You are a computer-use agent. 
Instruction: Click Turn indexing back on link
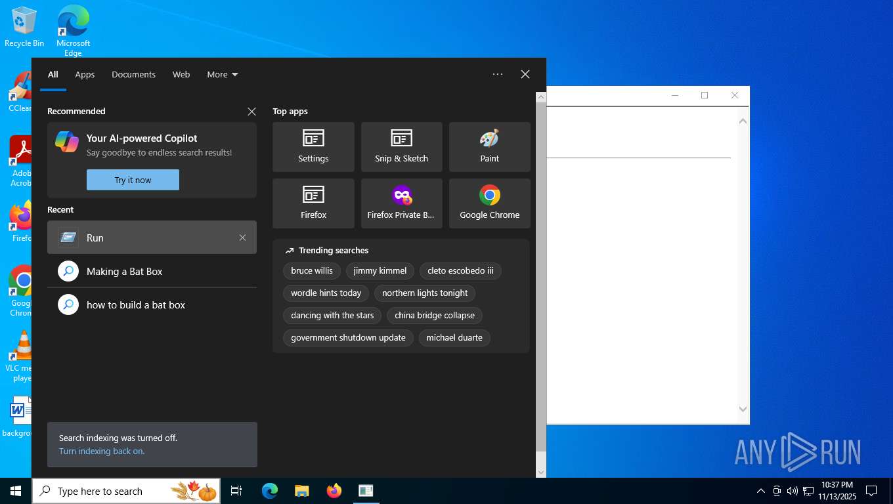coord(102,451)
